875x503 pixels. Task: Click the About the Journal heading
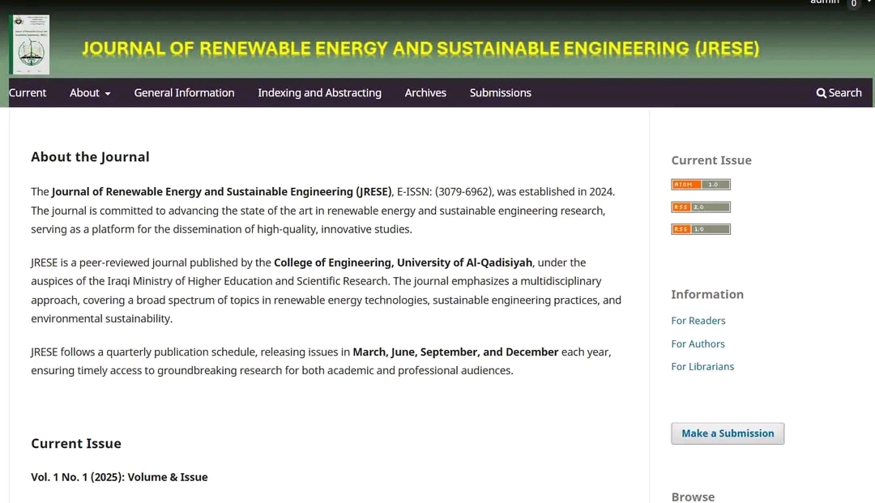pyautogui.click(x=90, y=157)
